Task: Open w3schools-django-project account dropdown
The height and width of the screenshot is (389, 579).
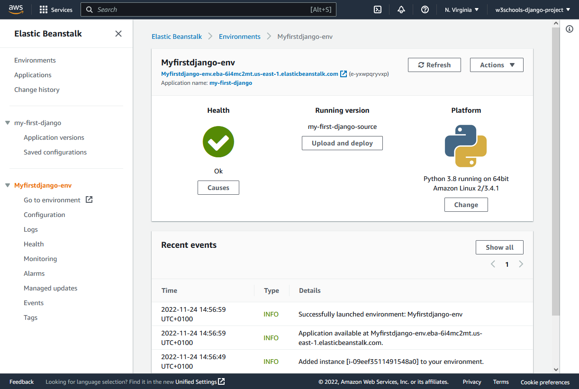Action: 532,9
